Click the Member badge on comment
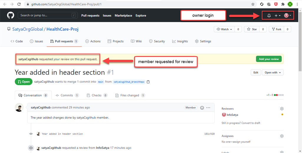 [191, 108]
